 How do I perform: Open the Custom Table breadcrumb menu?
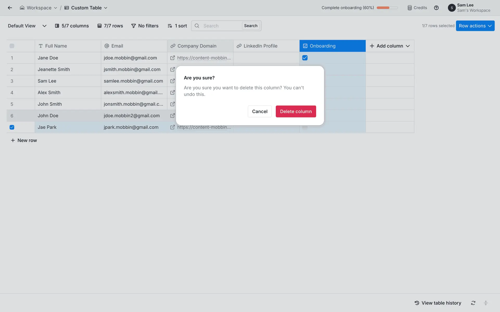click(x=86, y=8)
